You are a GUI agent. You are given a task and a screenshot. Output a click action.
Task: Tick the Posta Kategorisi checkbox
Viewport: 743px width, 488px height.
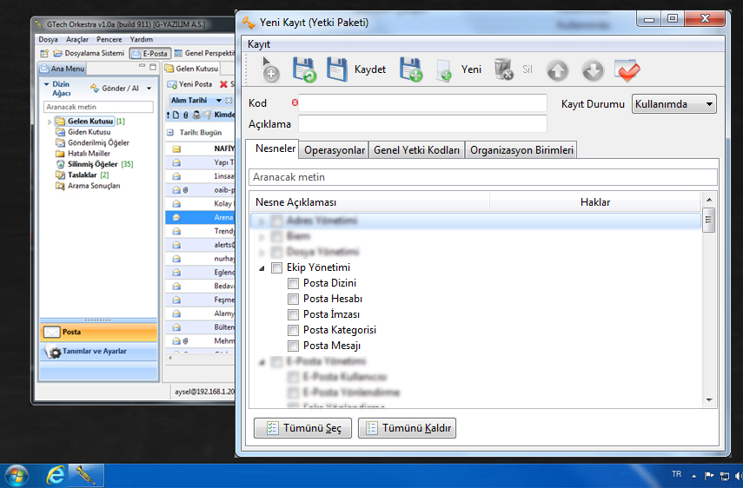coord(294,330)
